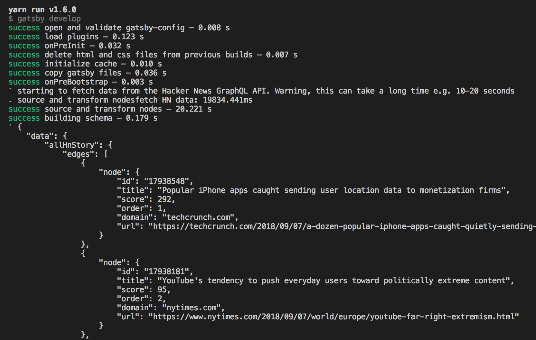Viewport: 536px width, 340px height.
Task: Click the "techcrunch.com" domain value
Action: pos(198,217)
